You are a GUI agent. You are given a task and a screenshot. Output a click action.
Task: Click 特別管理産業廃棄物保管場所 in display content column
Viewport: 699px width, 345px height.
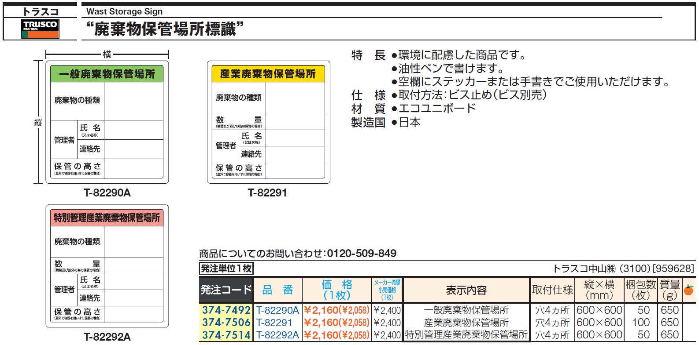[x=466, y=334]
